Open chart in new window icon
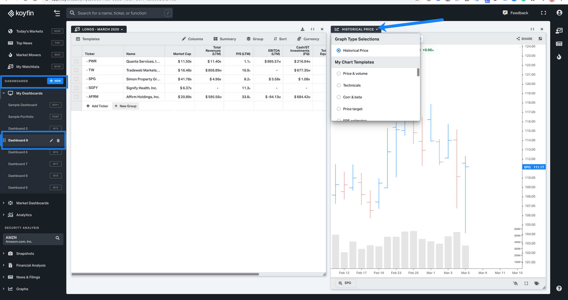Viewport: 568px width, 300px height. point(540,39)
